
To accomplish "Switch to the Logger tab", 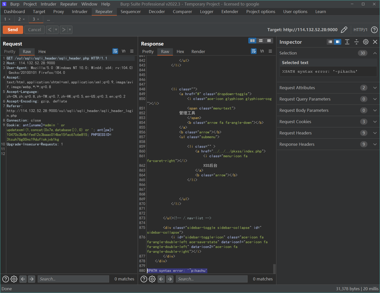I will tap(207, 12).
